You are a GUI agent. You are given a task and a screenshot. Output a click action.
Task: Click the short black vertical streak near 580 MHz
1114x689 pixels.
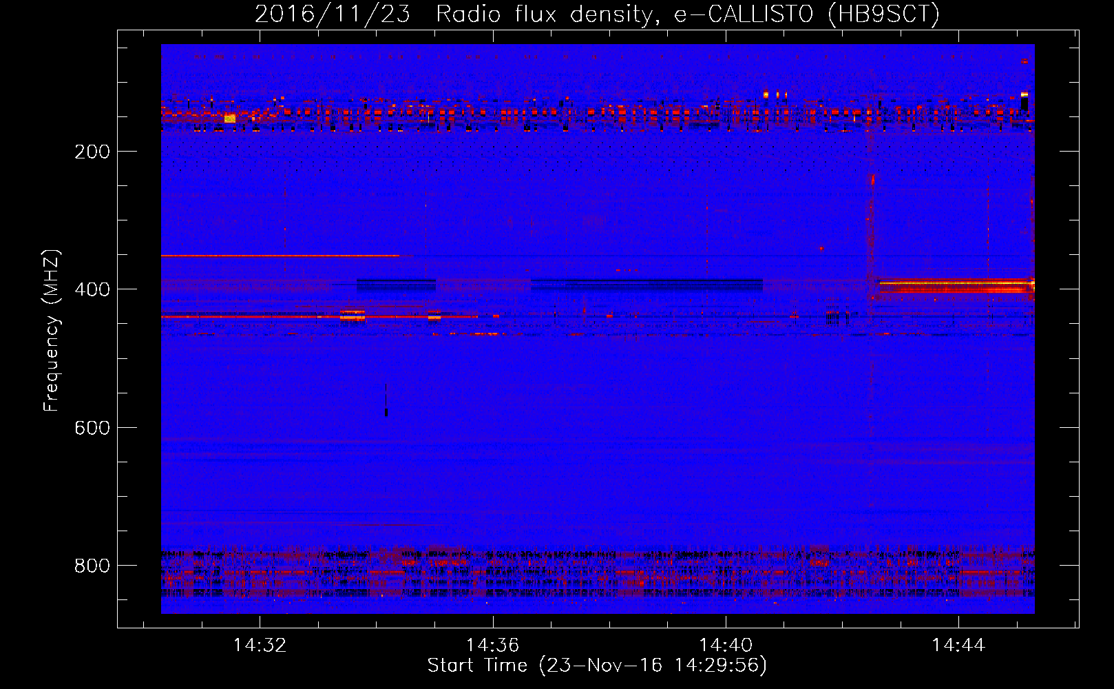(x=386, y=400)
